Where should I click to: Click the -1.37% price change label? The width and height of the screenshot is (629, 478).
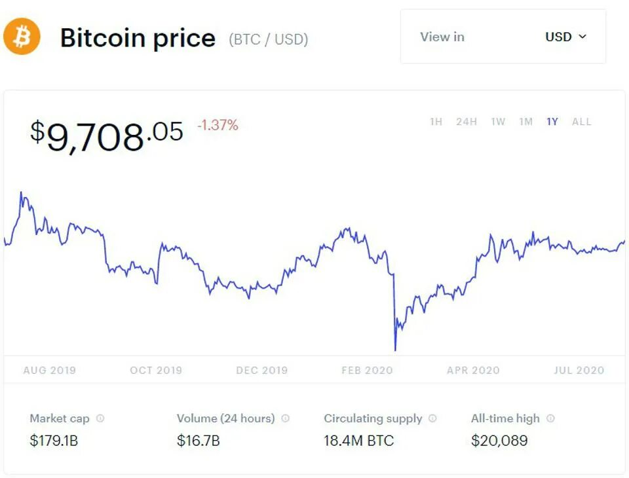(218, 125)
